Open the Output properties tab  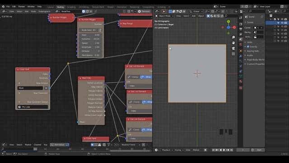click(241, 29)
